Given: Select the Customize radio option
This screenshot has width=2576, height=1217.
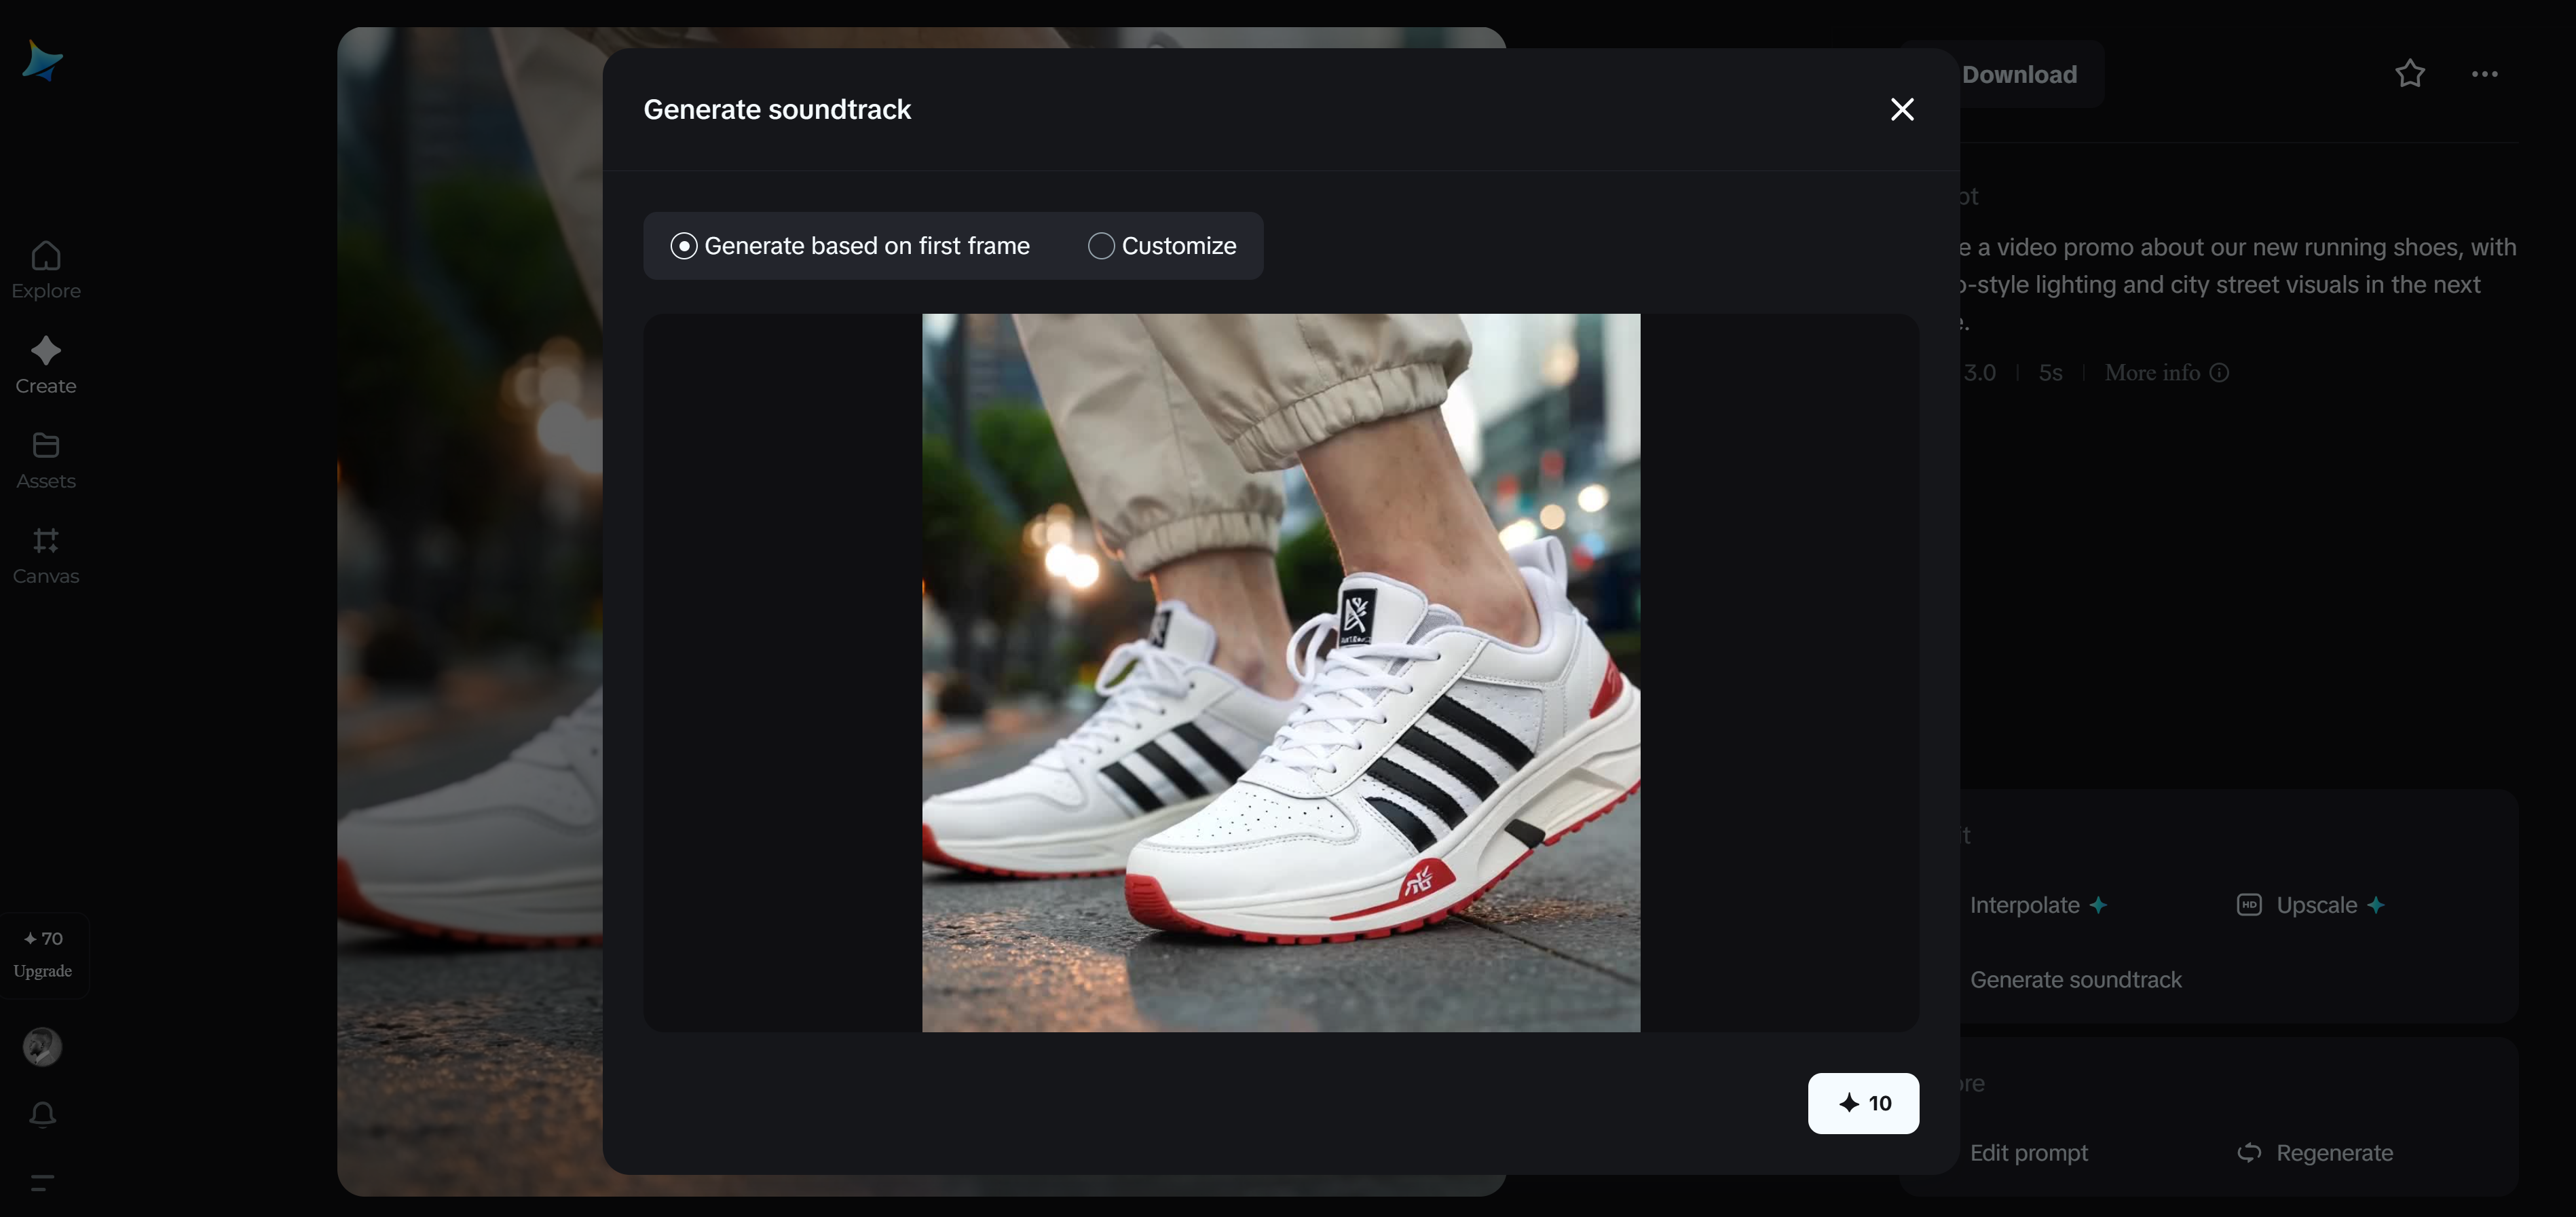Looking at the screenshot, I should click(x=1101, y=247).
